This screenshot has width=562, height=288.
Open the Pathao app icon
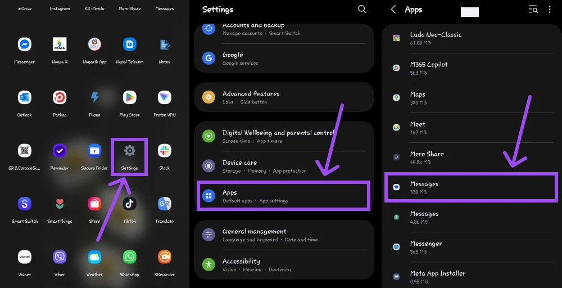pyautogui.click(x=60, y=97)
